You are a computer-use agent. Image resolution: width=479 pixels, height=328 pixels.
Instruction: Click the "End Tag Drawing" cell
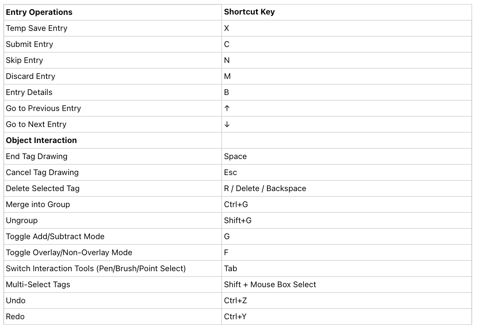[37, 156]
